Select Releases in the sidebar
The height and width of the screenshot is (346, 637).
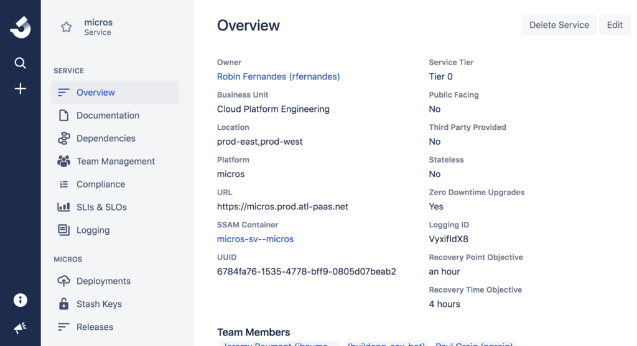(x=95, y=327)
